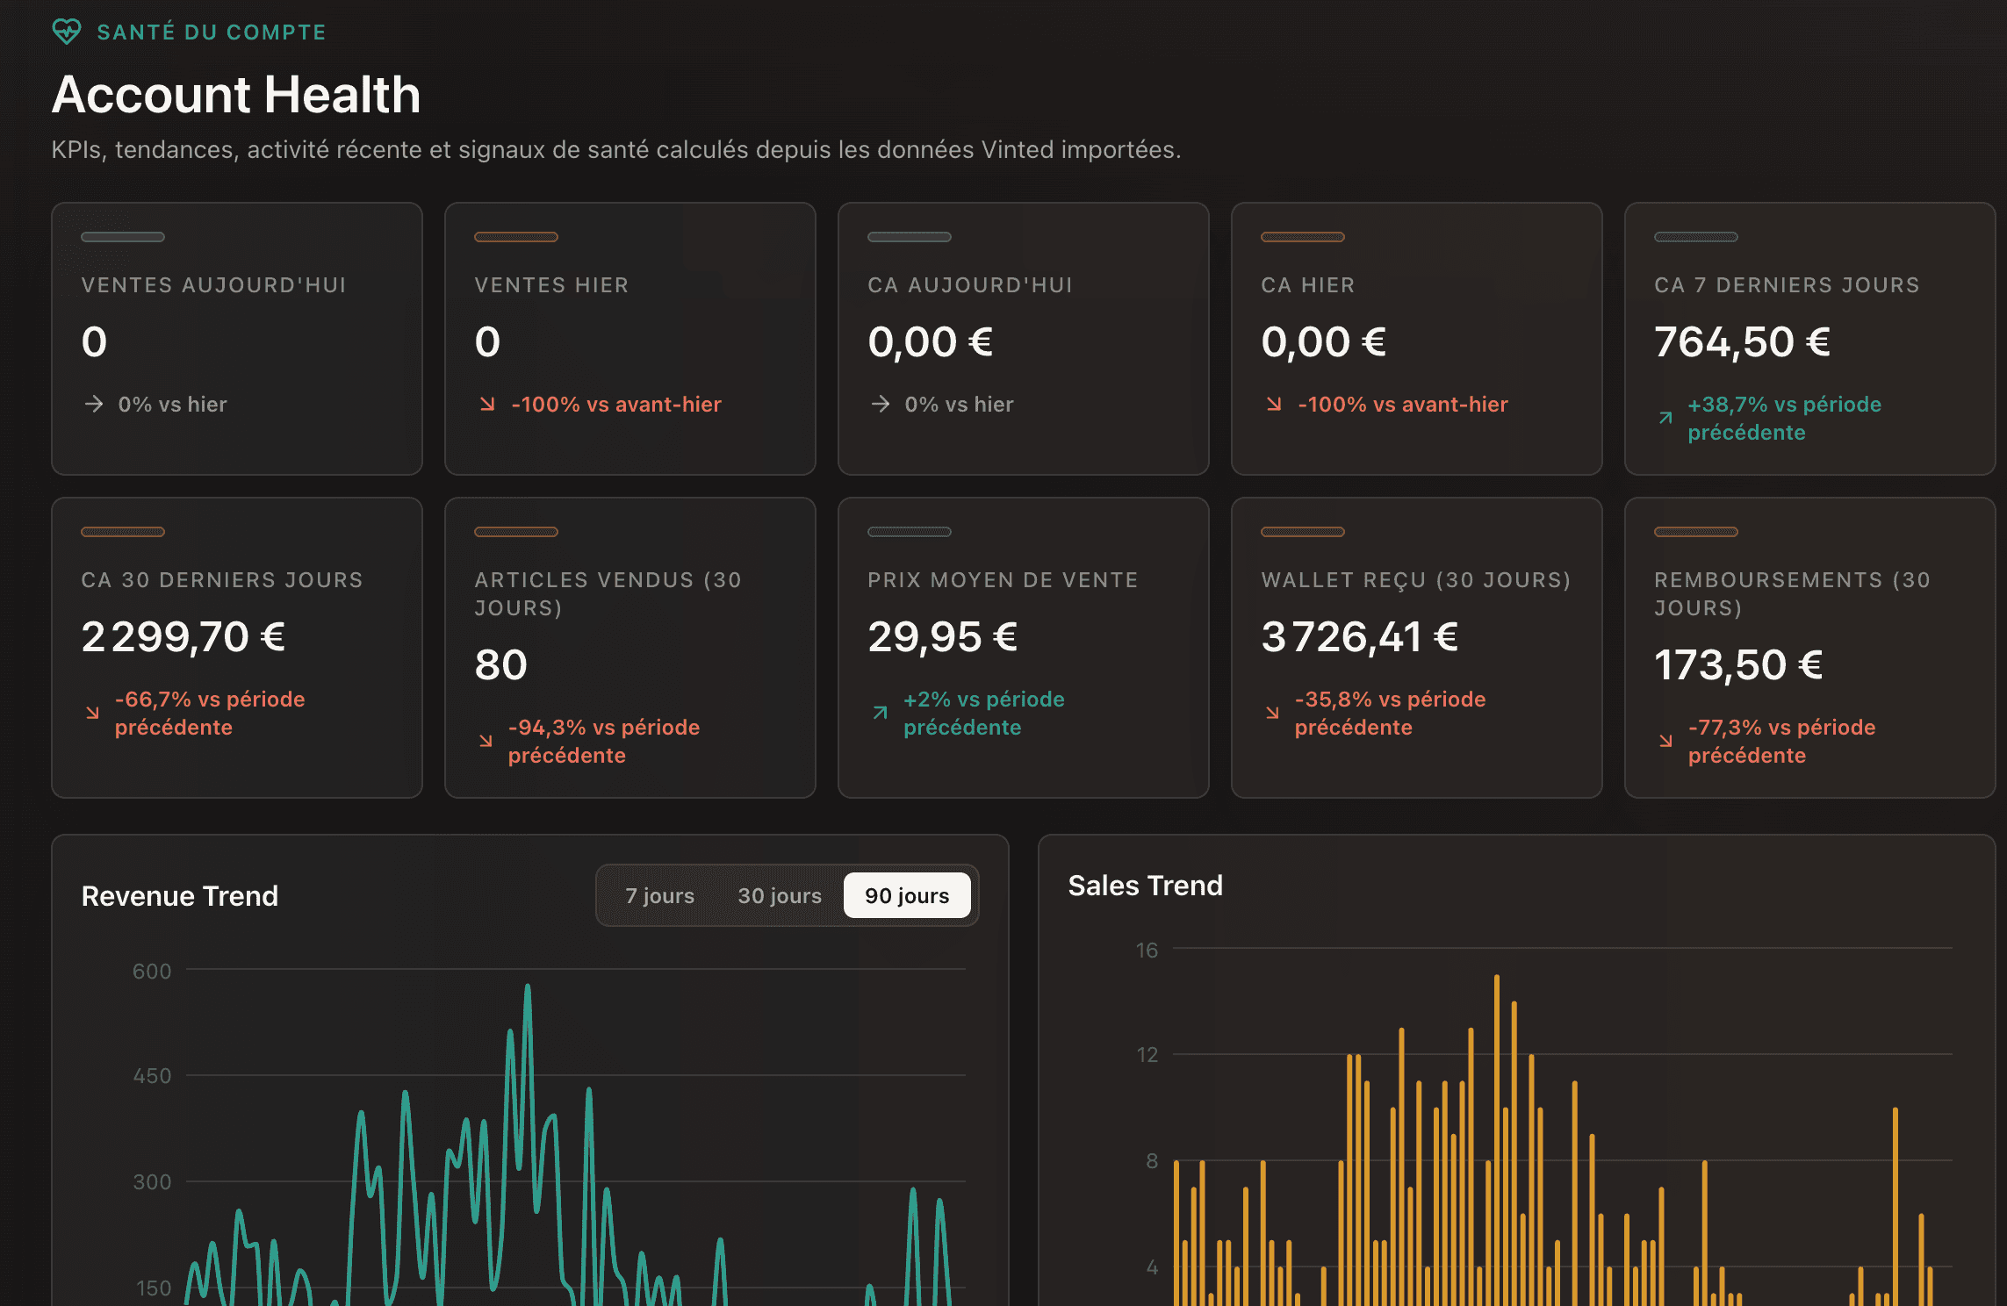Click 0% vs hier in CA aujourd'hui card

coord(959,405)
